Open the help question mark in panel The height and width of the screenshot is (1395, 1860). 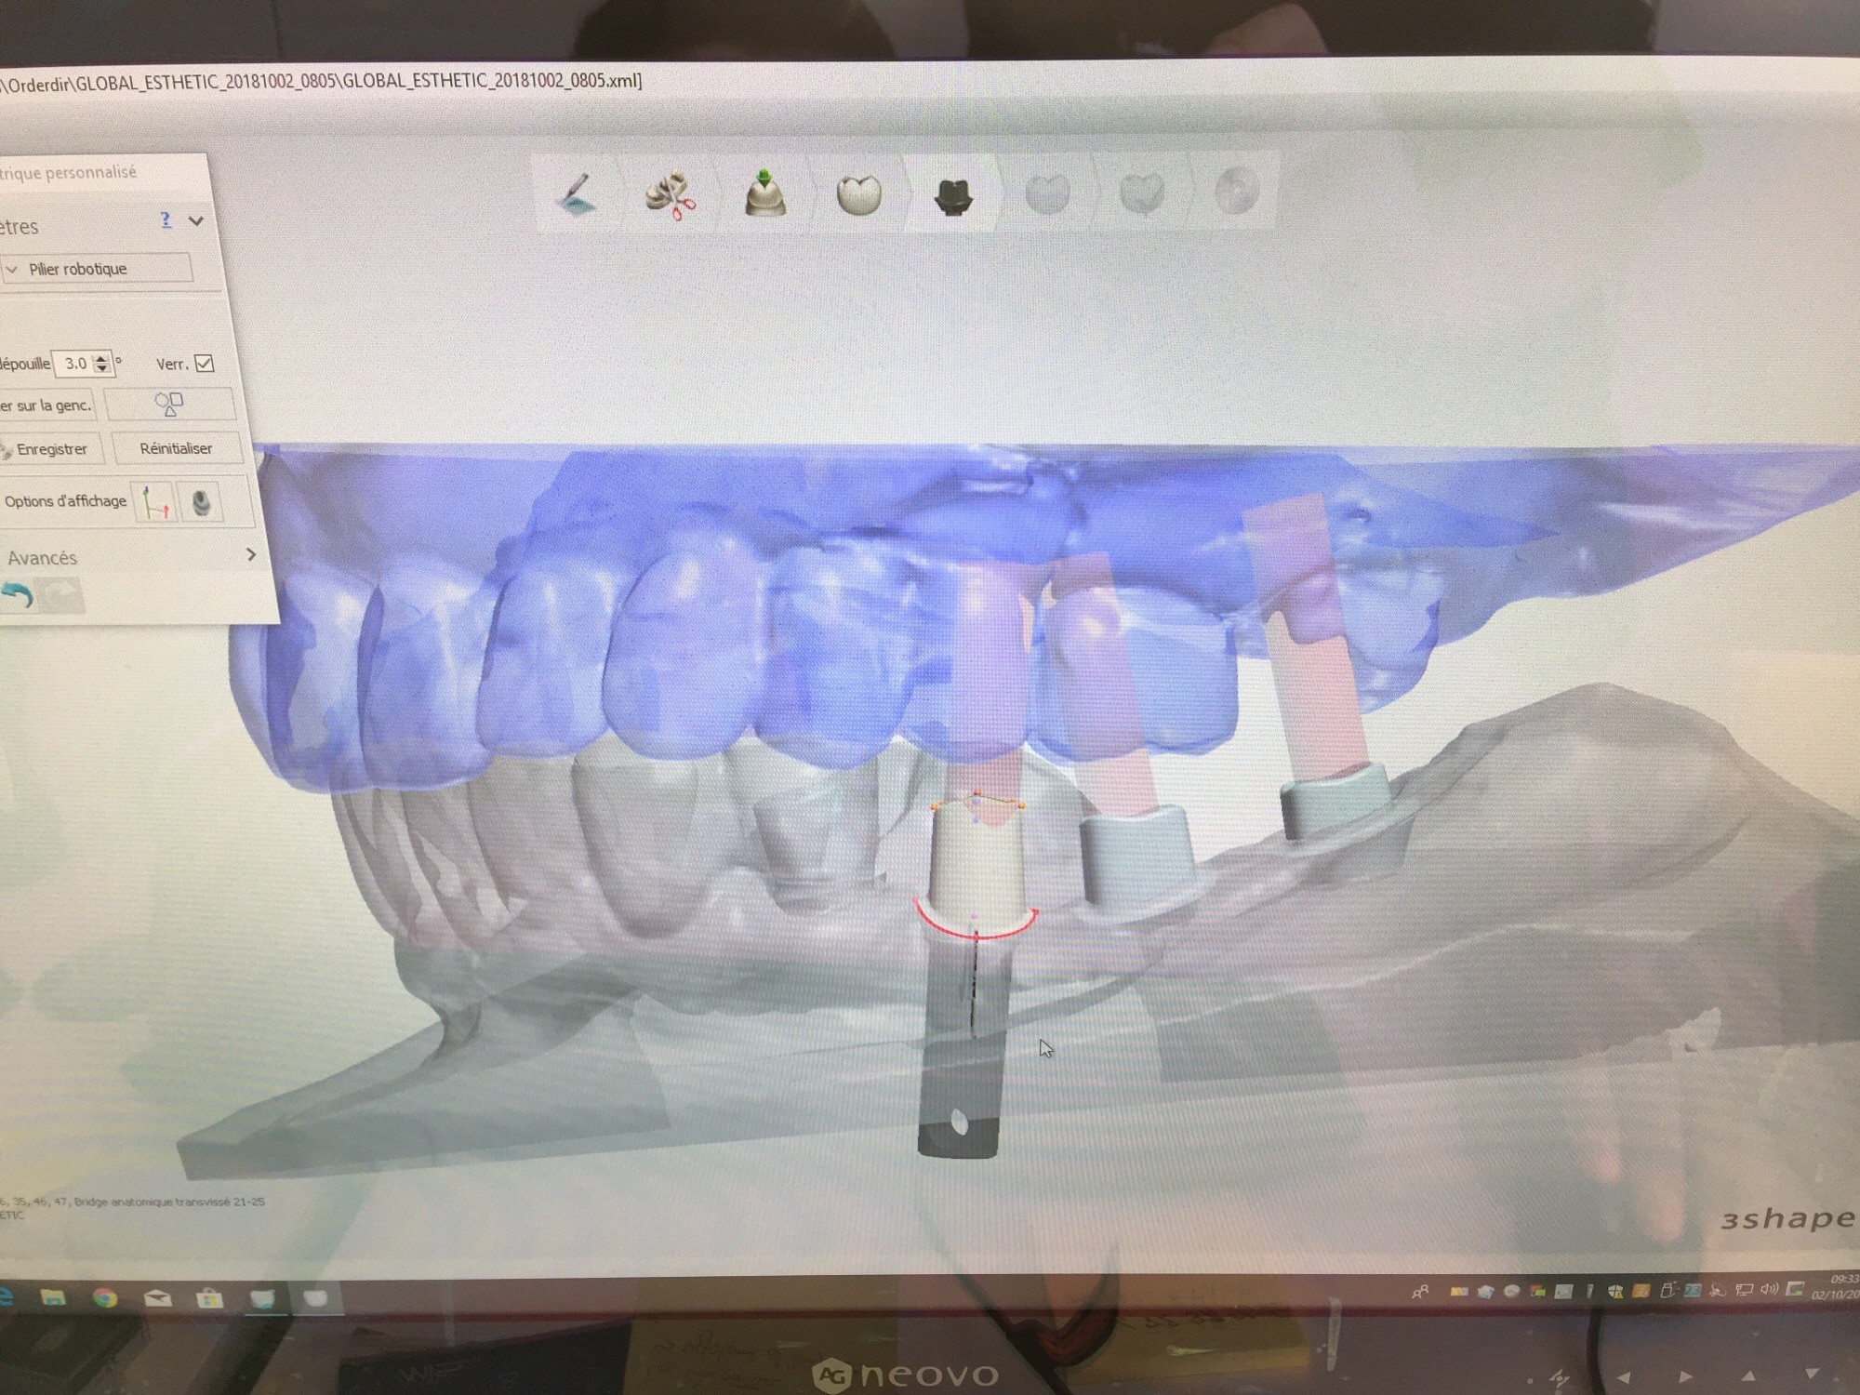pos(166,220)
